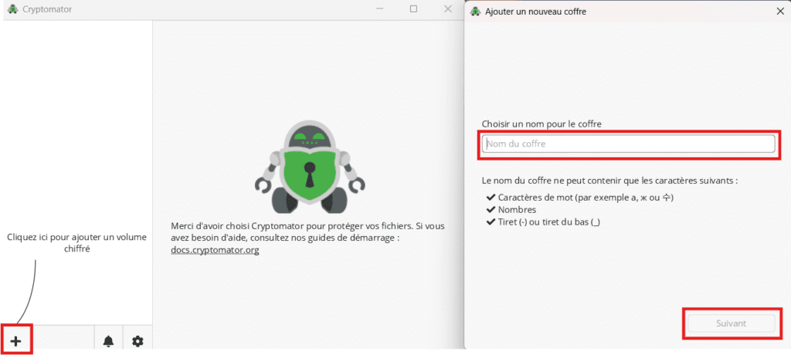Click the Cryptomator robot mascot image
This screenshot has height=355, width=791.
pyautogui.click(x=310, y=167)
